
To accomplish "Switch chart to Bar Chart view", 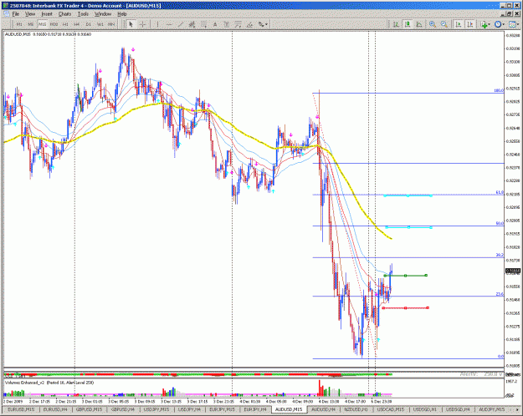I will click(x=396, y=24).
